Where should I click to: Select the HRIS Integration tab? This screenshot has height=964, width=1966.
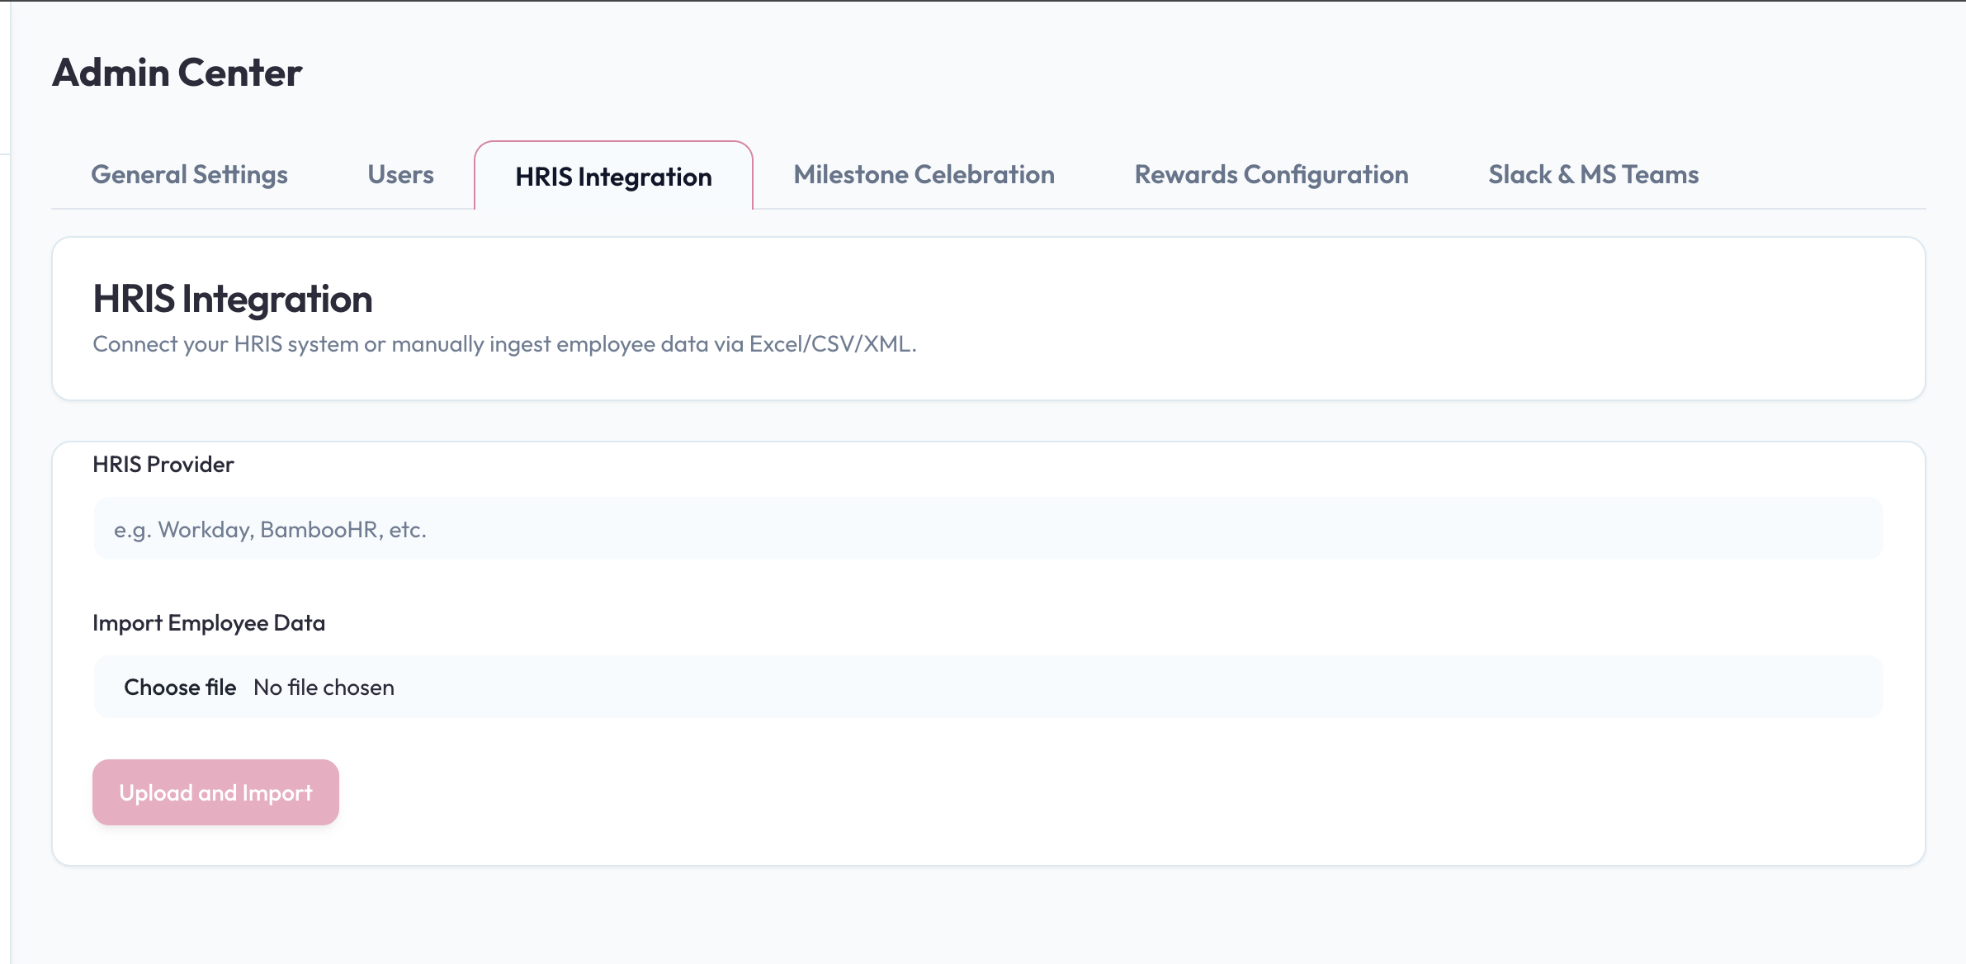[x=613, y=177]
